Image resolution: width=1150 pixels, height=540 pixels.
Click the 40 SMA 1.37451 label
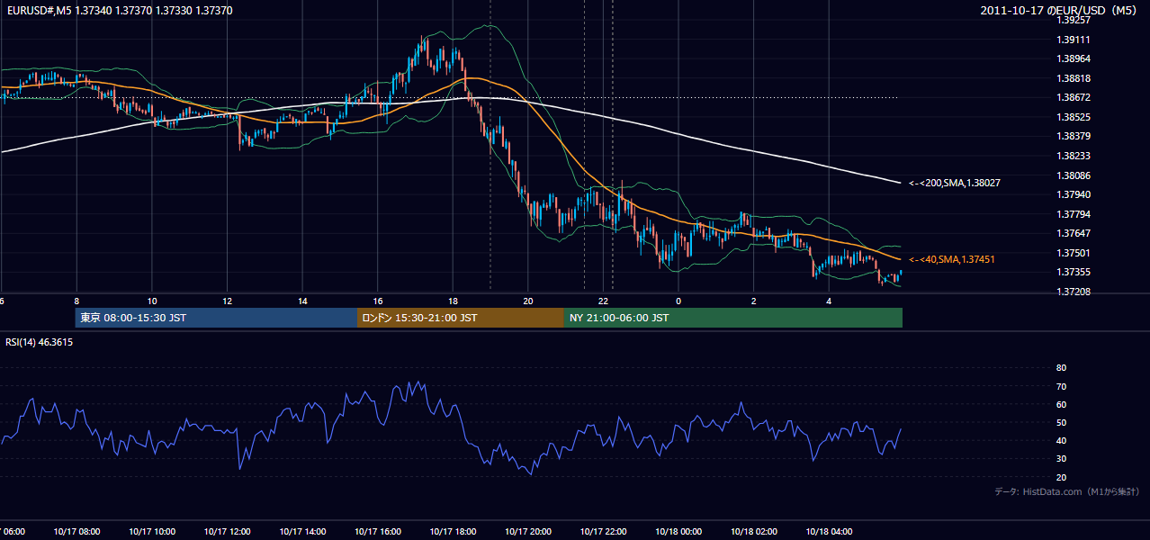pyautogui.click(x=952, y=259)
